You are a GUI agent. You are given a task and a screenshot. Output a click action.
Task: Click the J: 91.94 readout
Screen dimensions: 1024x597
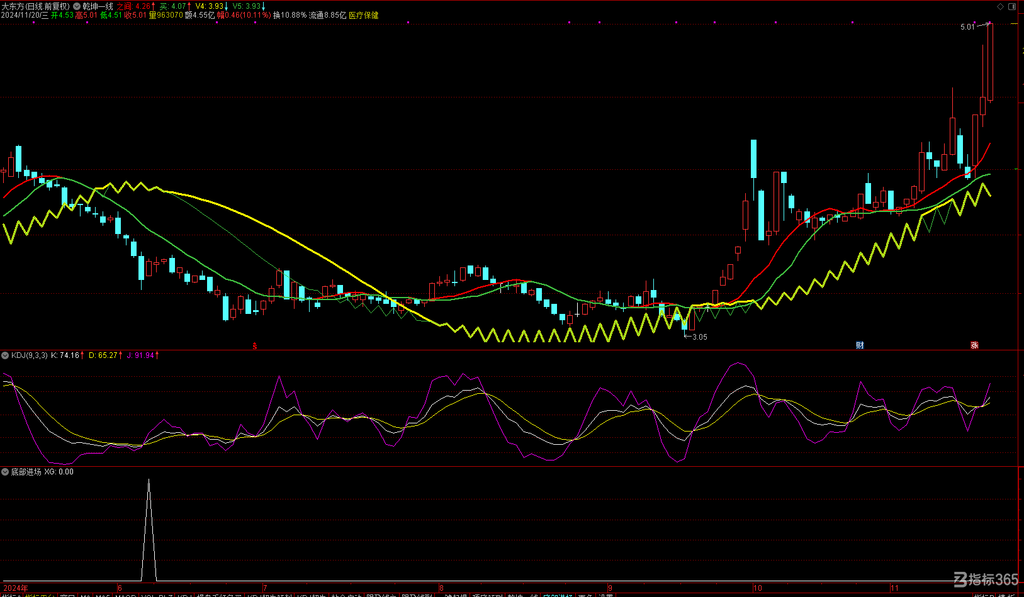pos(140,355)
